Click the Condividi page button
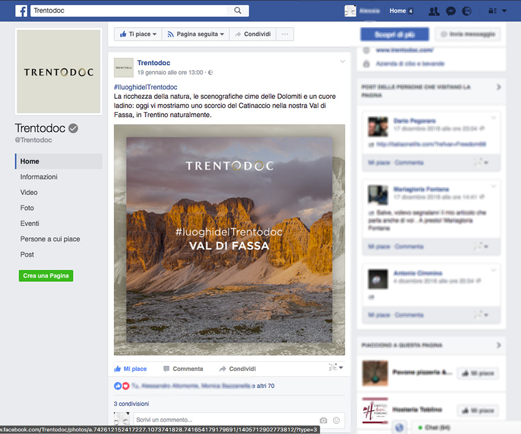The image size is (521, 434). pos(252,34)
